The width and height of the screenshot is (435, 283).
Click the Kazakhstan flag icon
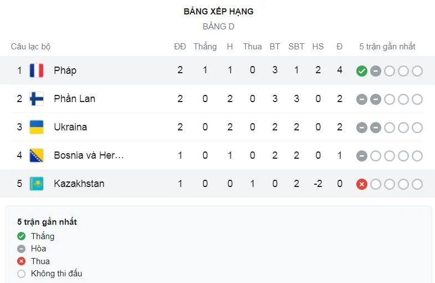37,184
